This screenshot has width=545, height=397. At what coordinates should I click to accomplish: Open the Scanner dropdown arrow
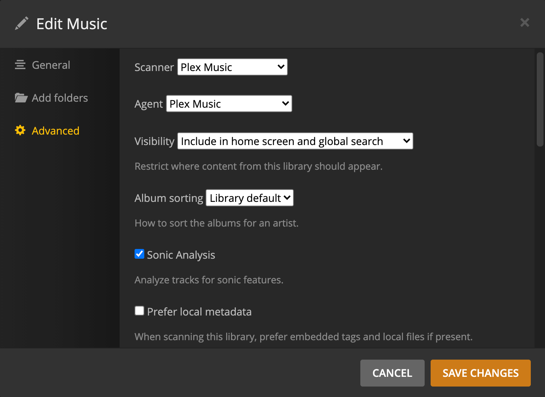(280, 67)
